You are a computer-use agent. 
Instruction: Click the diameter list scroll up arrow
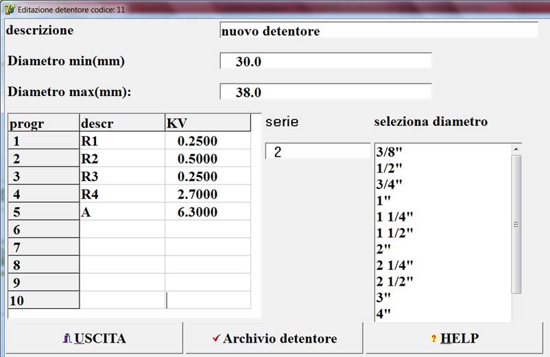(x=516, y=149)
